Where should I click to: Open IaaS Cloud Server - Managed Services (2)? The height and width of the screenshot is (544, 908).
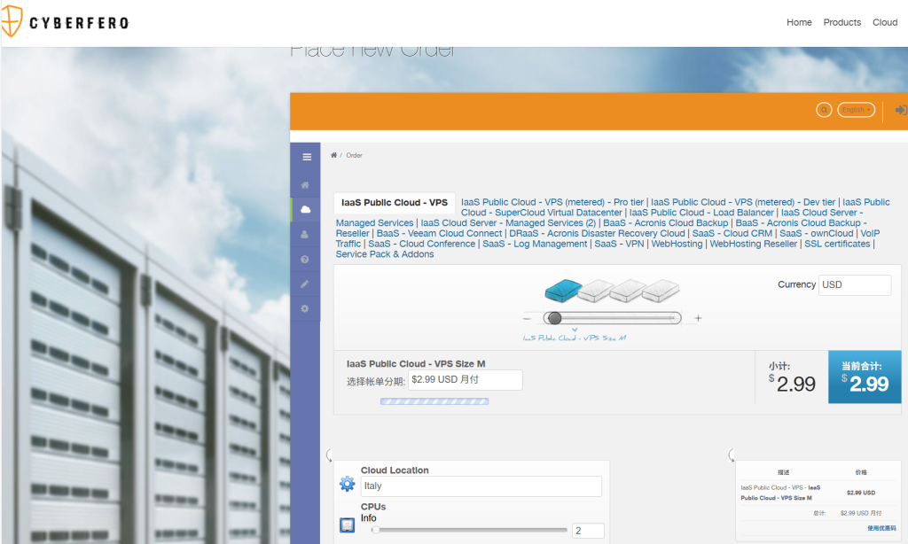[x=508, y=222]
